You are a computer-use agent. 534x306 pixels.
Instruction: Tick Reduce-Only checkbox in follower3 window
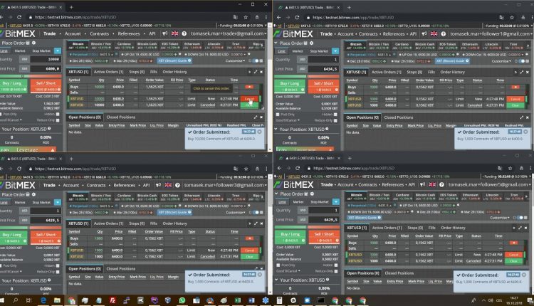58,272
